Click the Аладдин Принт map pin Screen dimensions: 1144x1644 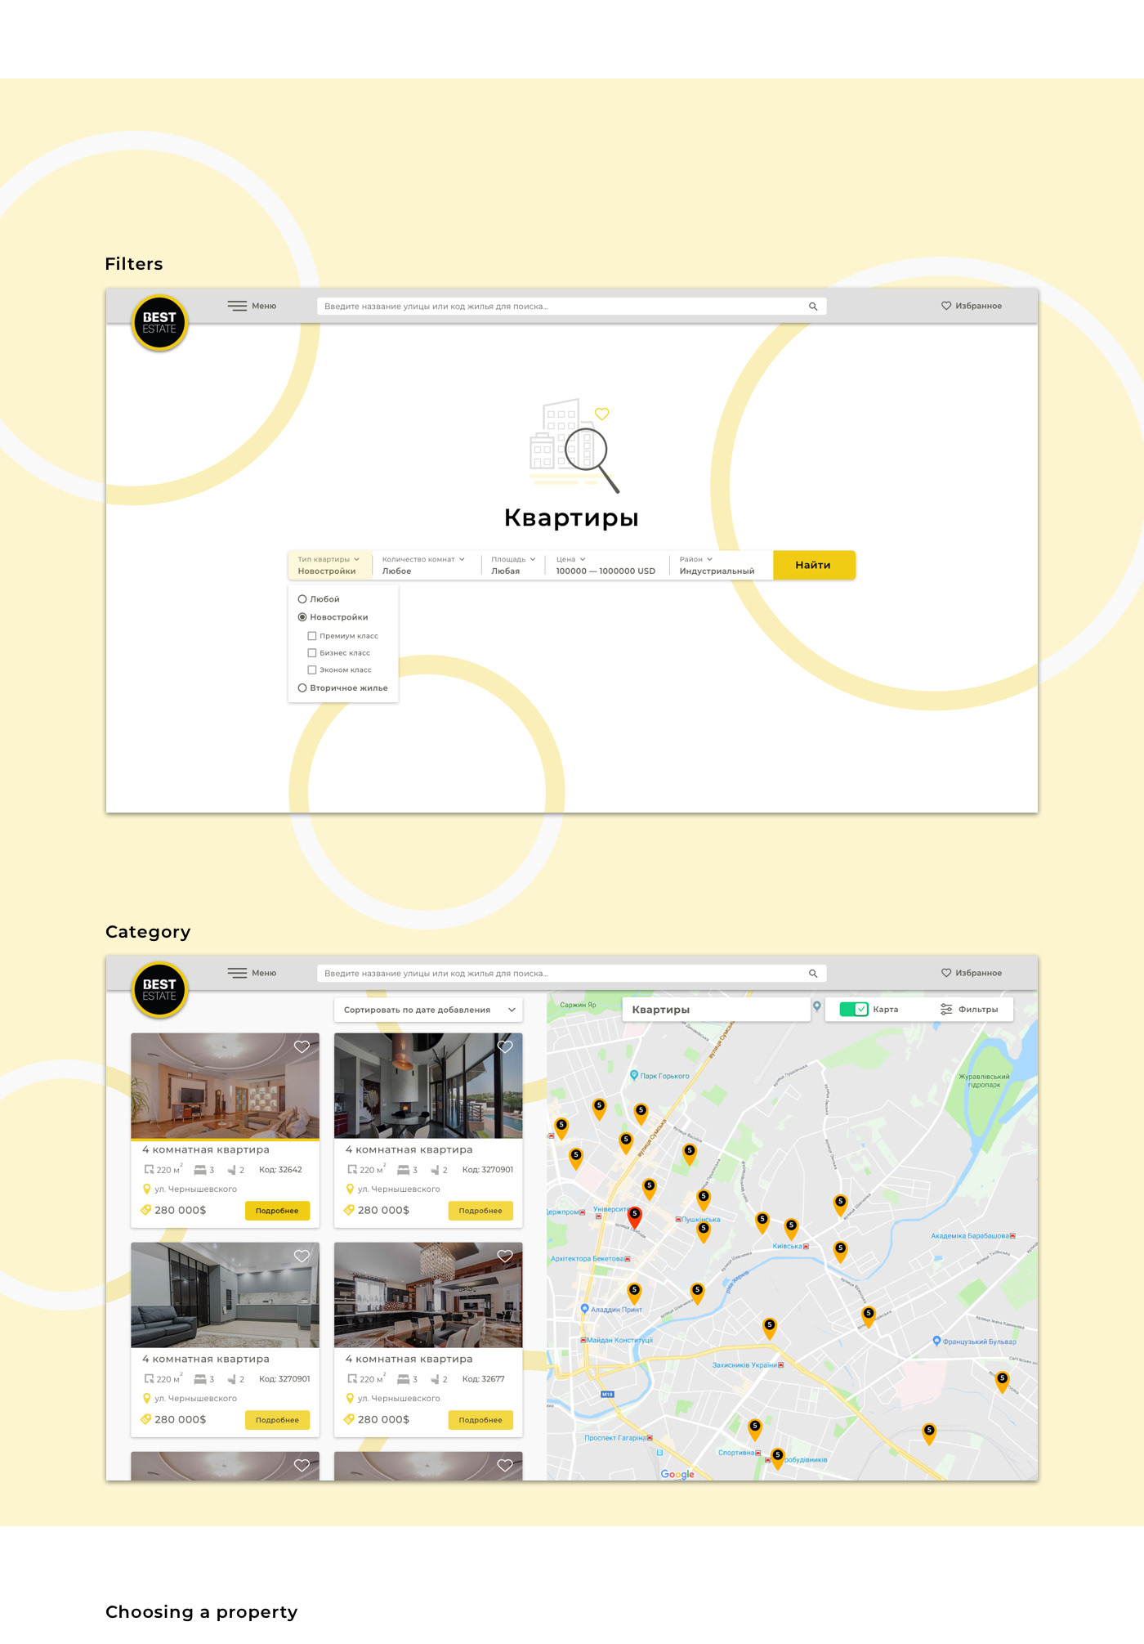coord(584,1309)
